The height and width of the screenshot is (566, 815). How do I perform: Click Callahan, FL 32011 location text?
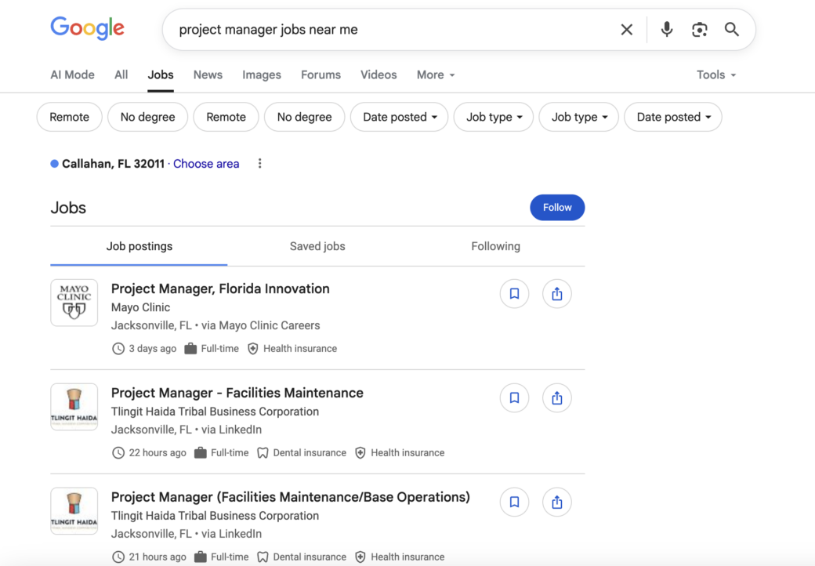[x=114, y=164]
